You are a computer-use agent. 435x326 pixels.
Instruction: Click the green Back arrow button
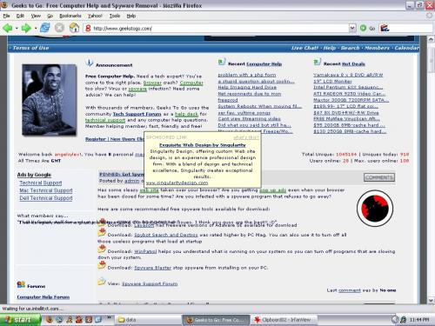8,28
